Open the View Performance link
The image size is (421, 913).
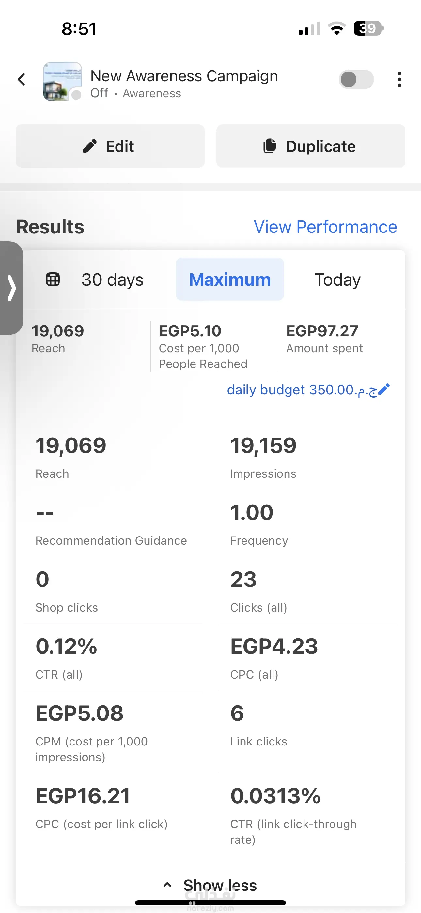325,227
